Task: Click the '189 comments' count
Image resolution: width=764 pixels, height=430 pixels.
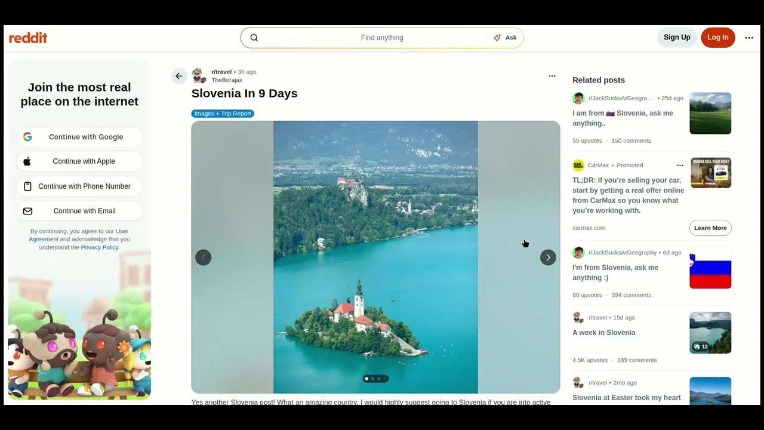Action: point(637,360)
